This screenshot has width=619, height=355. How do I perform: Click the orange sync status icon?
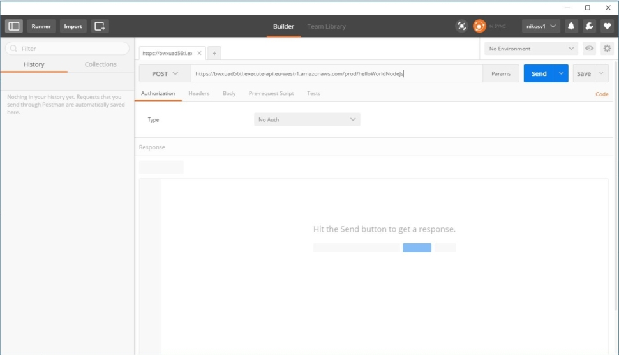tap(479, 26)
